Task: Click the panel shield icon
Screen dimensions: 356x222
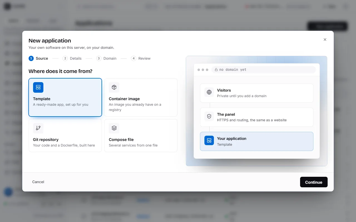Action: tap(209, 116)
